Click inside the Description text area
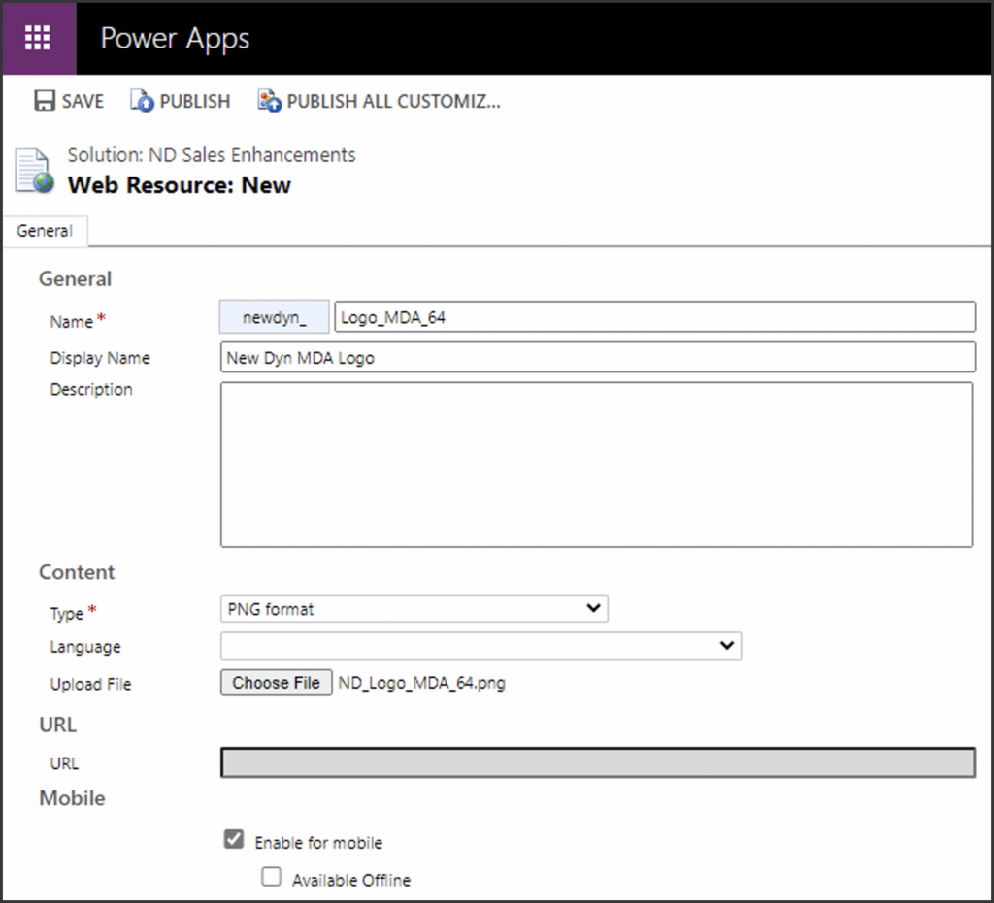This screenshot has width=994, height=903. (x=597, y=465)
